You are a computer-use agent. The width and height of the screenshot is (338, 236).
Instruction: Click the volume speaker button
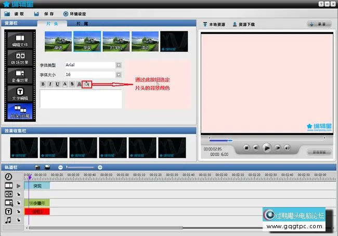pos(287,147)
